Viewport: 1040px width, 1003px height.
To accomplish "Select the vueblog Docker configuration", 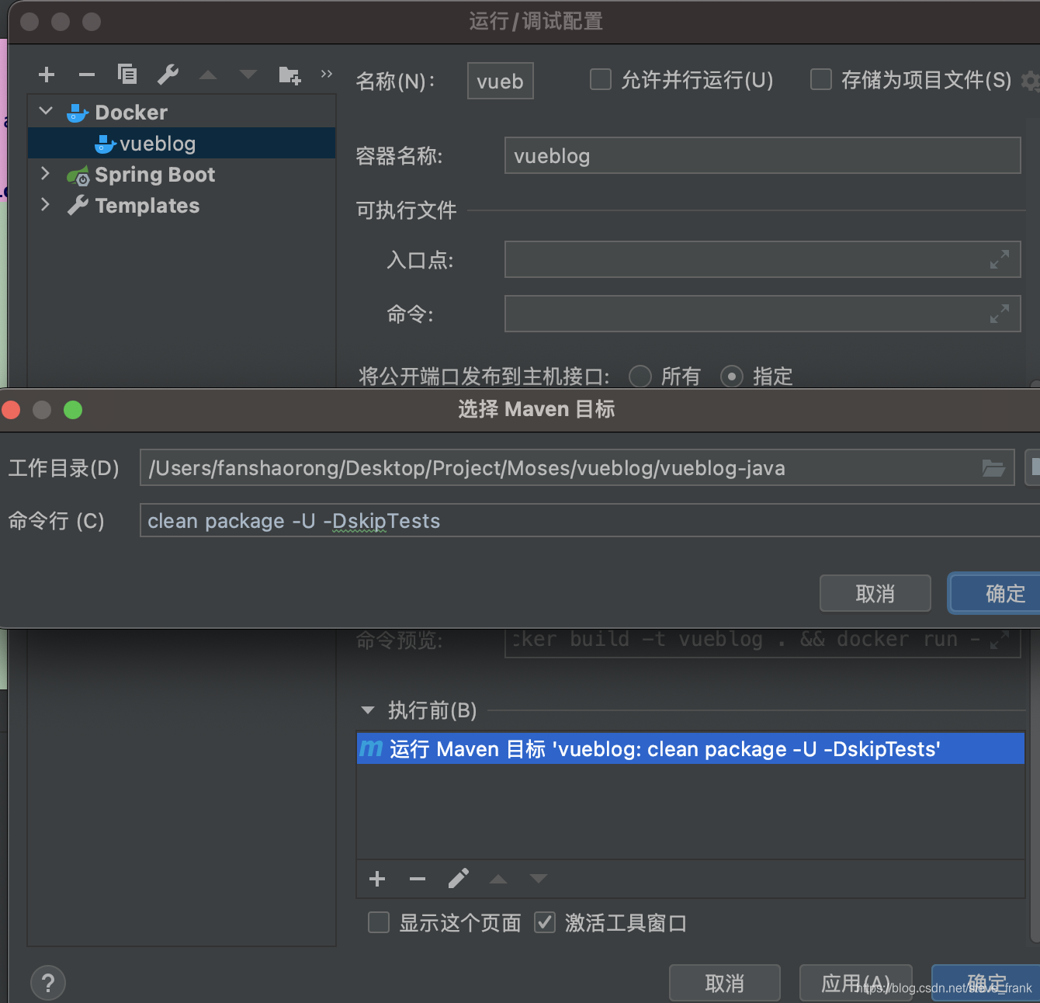I will (182, 144).
